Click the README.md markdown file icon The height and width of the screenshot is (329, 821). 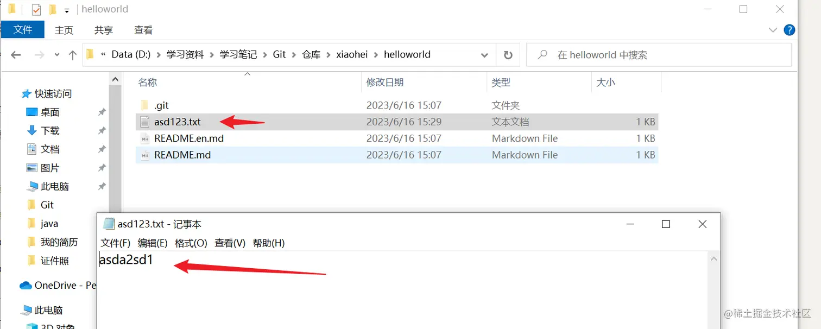pyautogui.click(x=144, y=155)
